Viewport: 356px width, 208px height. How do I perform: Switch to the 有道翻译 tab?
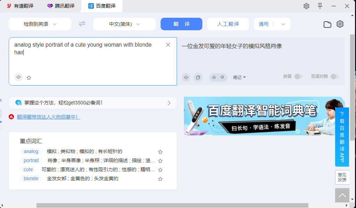(21, 6)
